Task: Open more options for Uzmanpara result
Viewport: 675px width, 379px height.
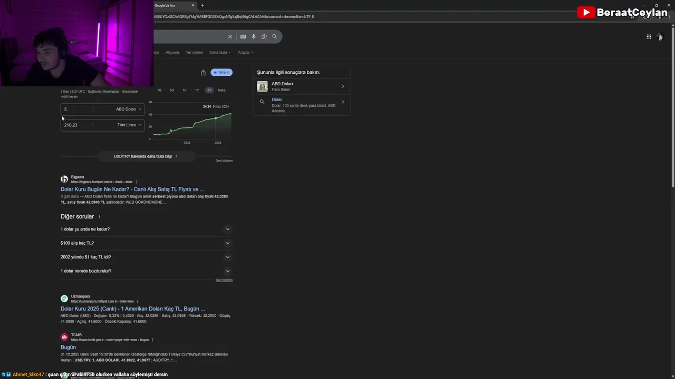Action: pyautogui.click(x=138, y=301)
